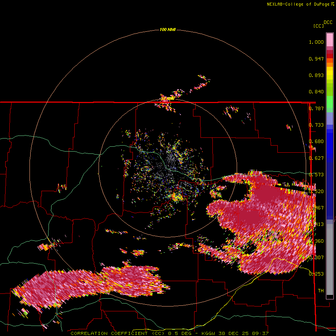Click the 50 NMI range ring label
Image resolution: width=336 pixels, height=336 pixels.
[168, 99]
